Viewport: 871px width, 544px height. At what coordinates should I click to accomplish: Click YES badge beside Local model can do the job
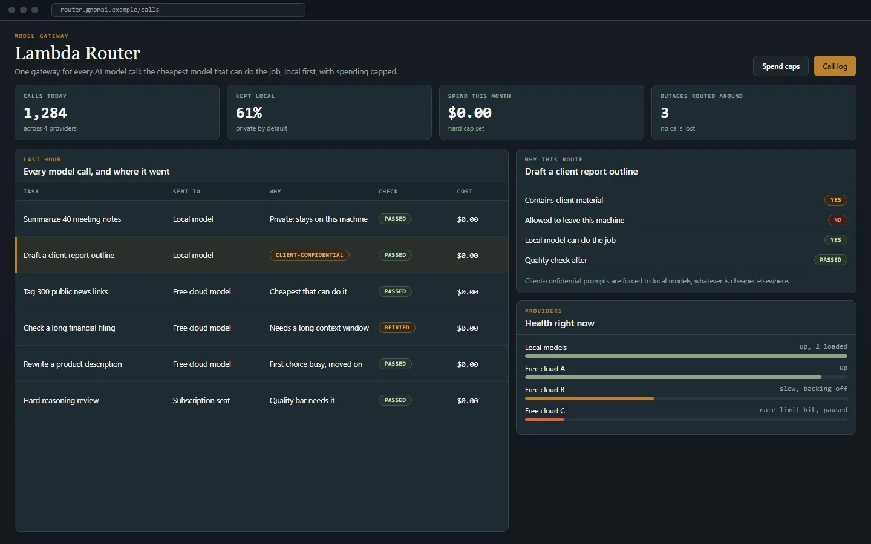pos(836,240)
